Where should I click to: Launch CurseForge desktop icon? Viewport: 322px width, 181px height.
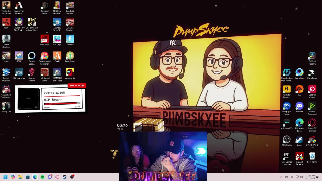point(312,74)
